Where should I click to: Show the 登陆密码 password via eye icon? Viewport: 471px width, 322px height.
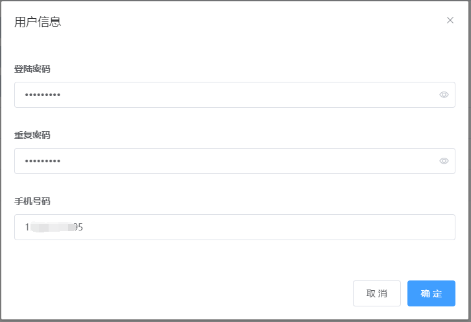tap(444, 95)
